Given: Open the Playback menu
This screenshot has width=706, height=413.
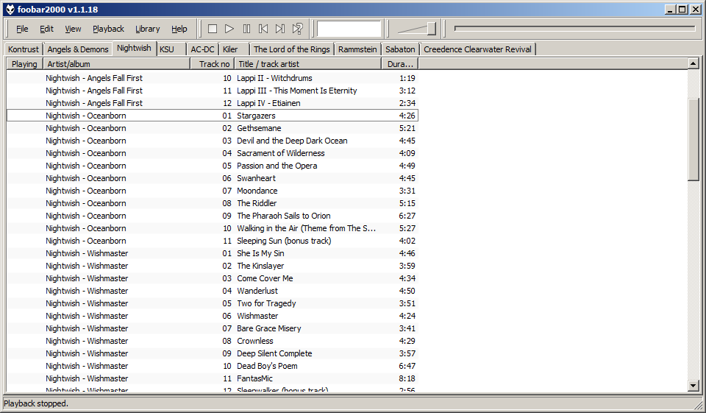Looking at the screenshot, I should point(108,29).
